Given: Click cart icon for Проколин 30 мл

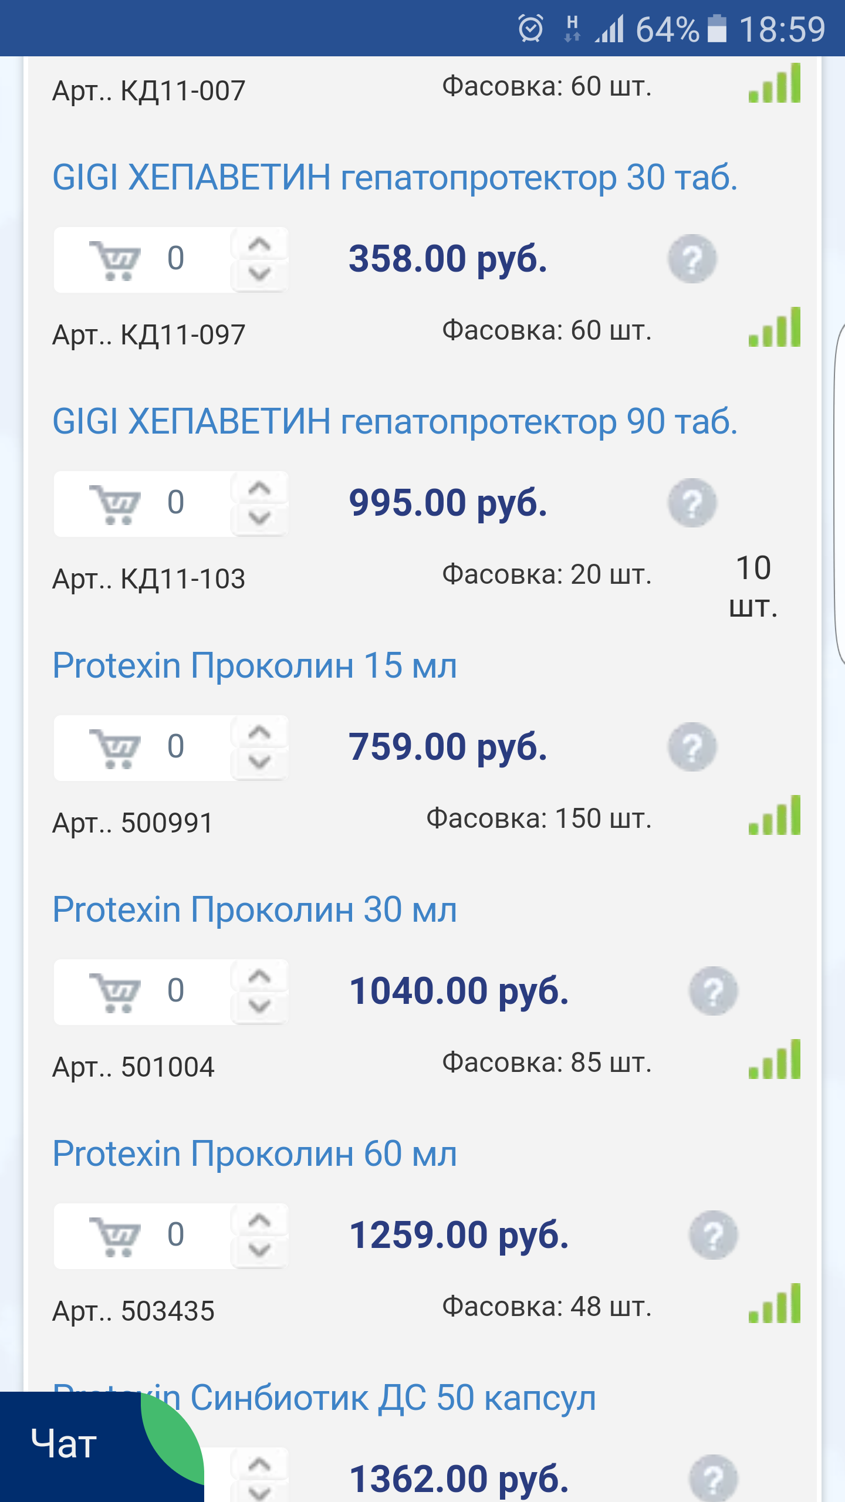Looking at the screenshot, I should [x=116, y=992].
